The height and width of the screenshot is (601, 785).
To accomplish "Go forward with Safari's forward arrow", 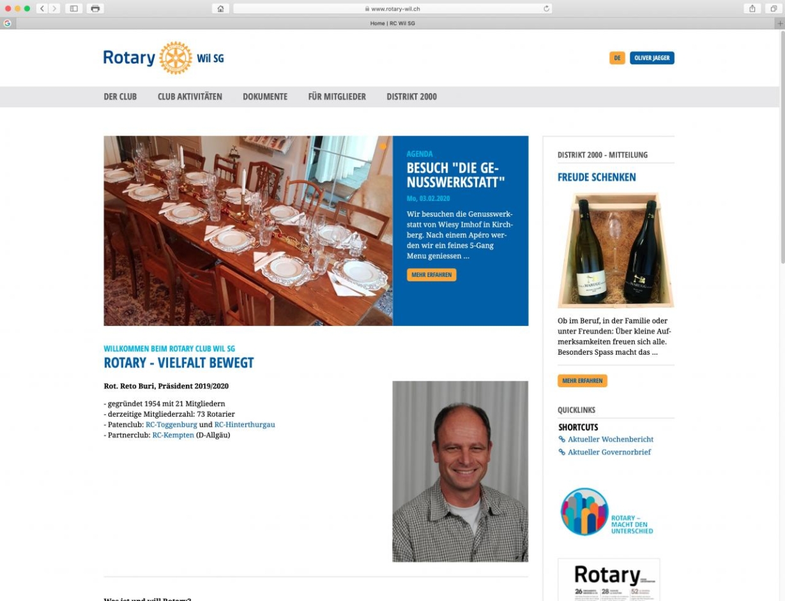I will pos(54,8).
